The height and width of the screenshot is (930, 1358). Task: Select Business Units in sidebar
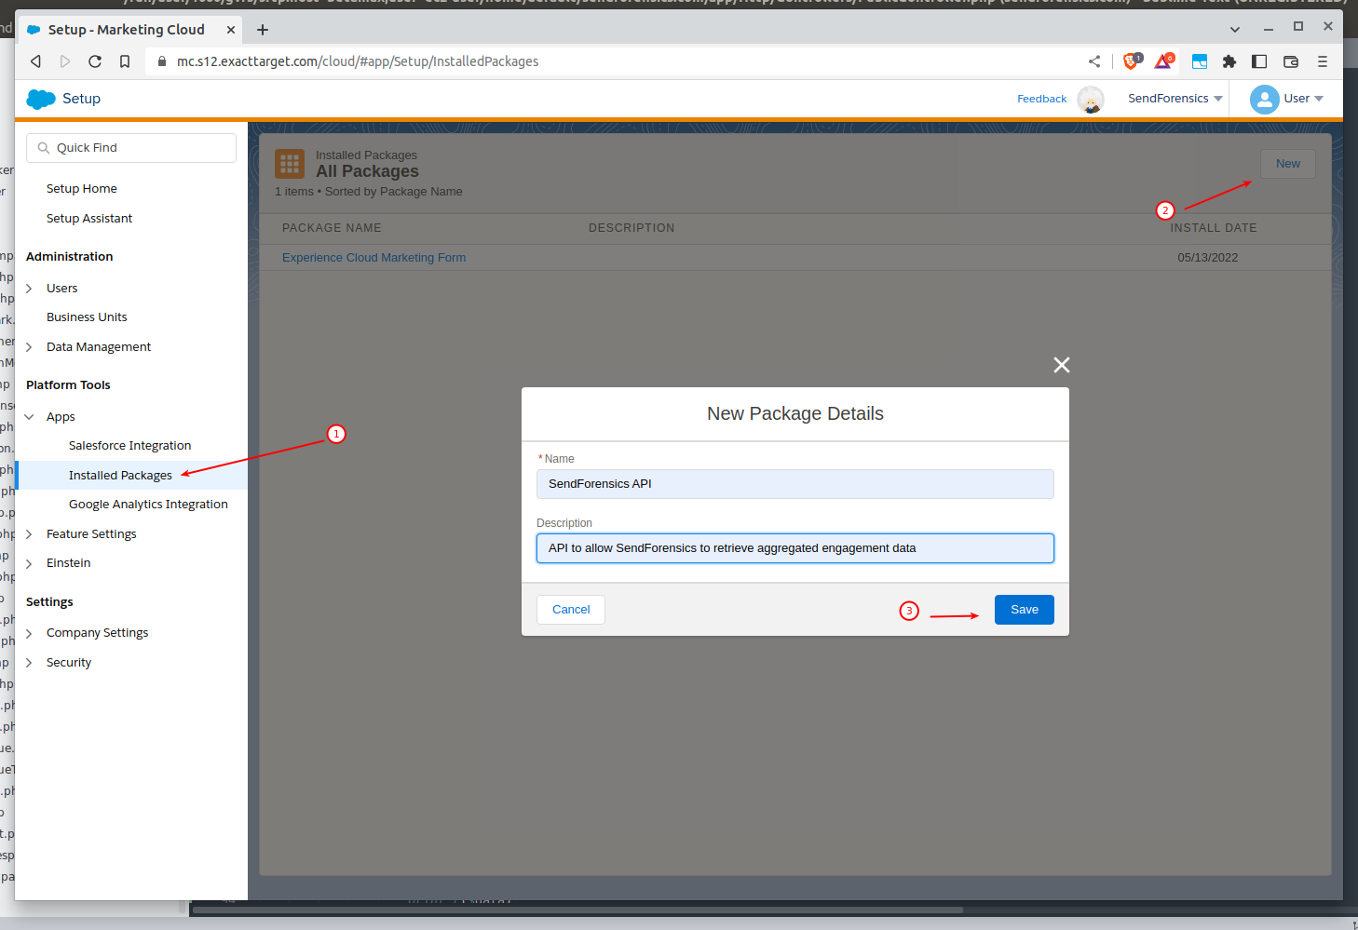coord(87,317)
